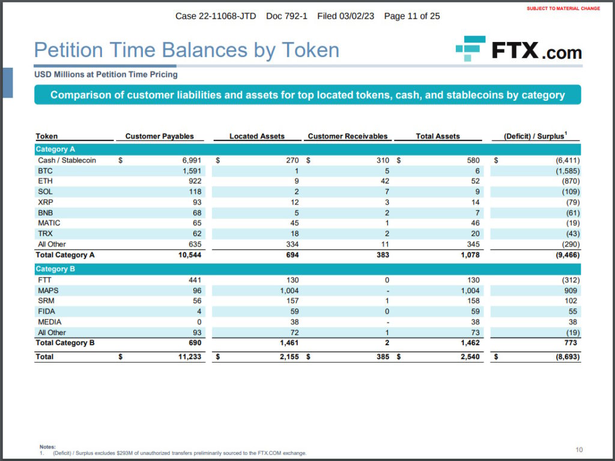Click the footnote about unauthorized transfers

(179, 453)
